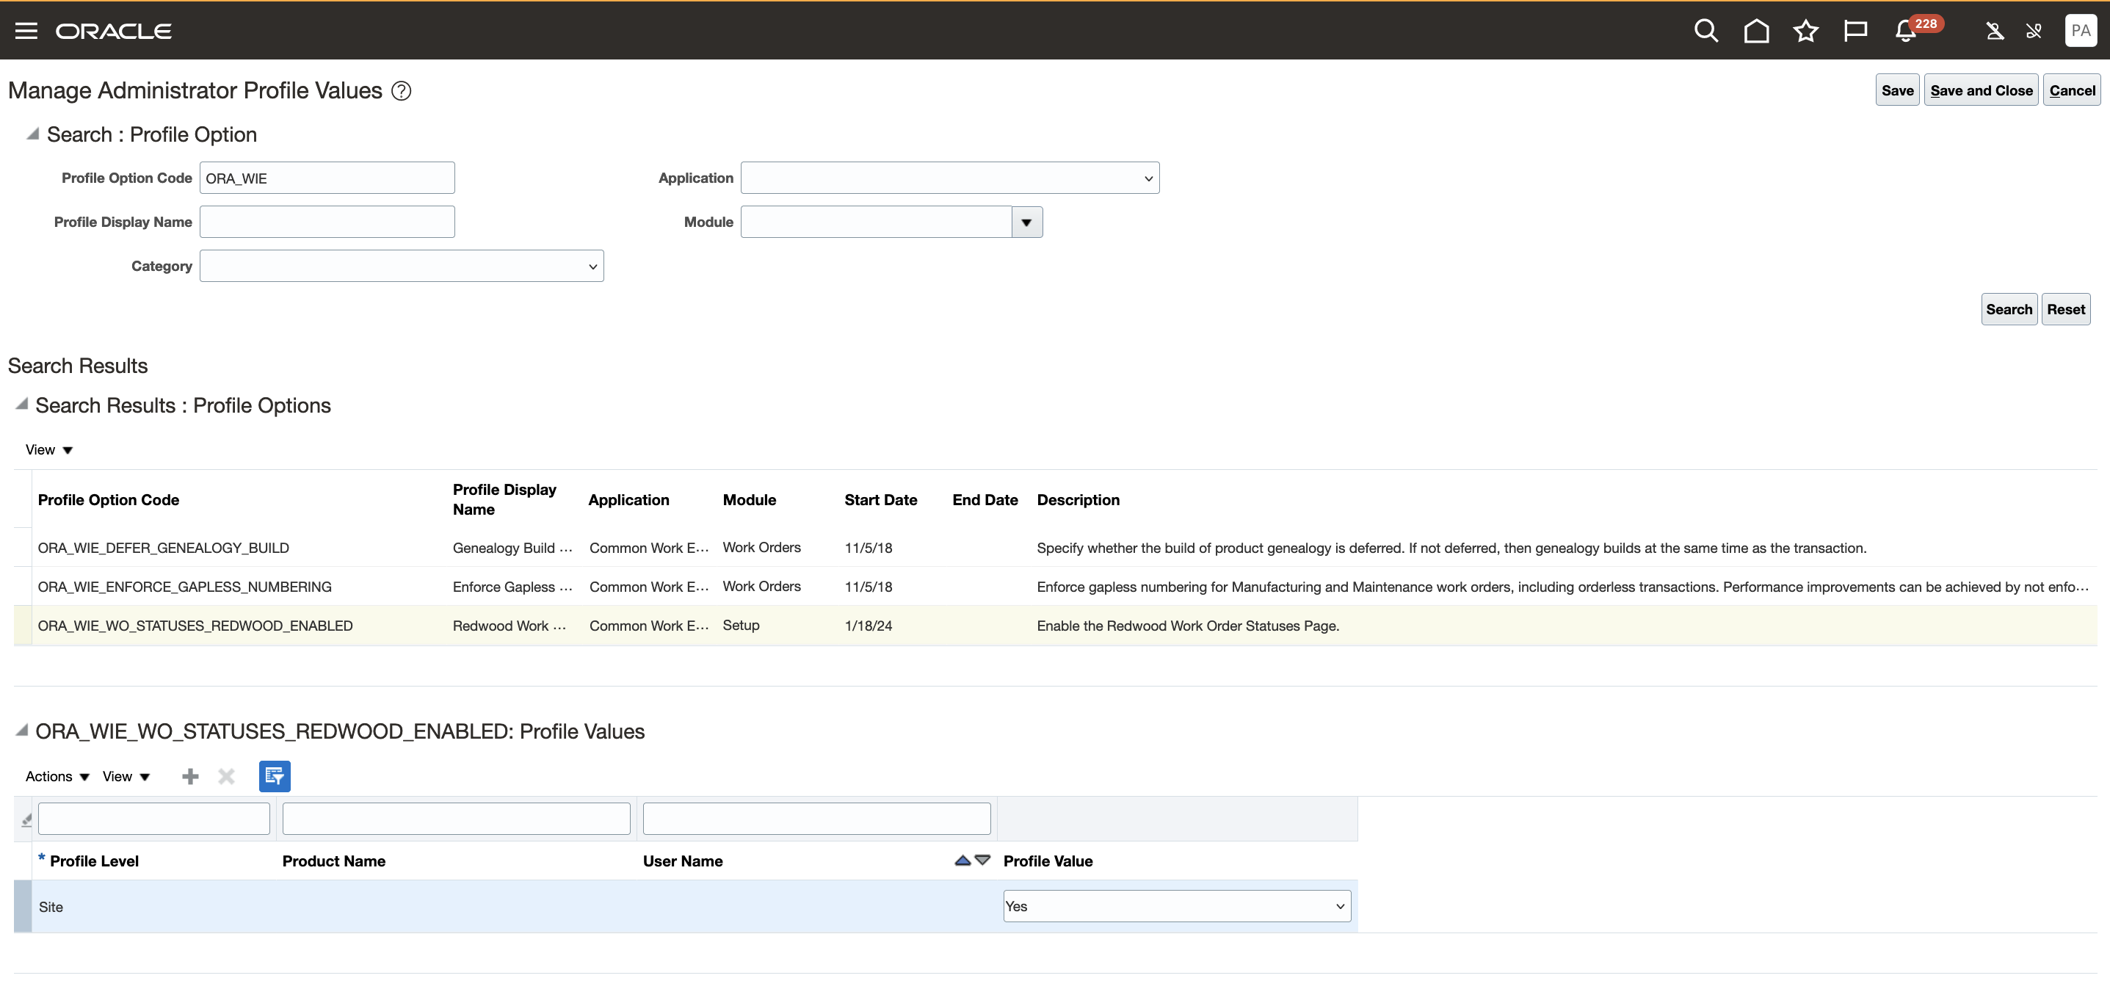
Task: Click the Oracle logo
Action: 113,31
